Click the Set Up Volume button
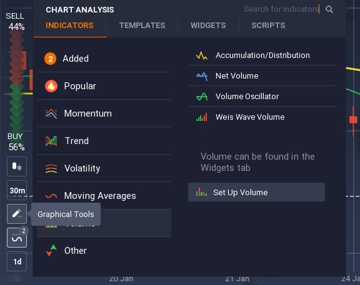This screenshot has width=360, height=285. 256,192
